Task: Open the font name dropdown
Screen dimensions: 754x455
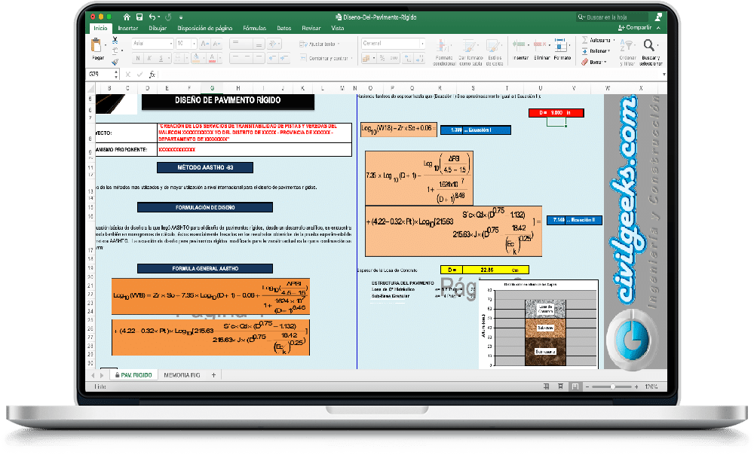Action: 170,44
